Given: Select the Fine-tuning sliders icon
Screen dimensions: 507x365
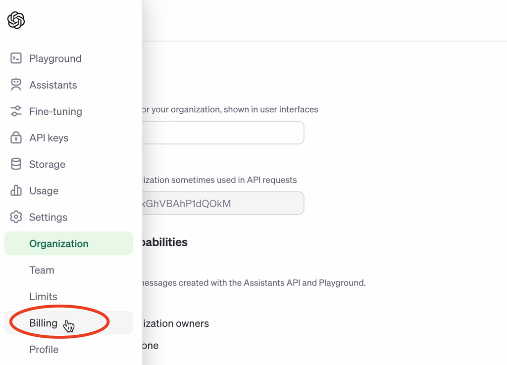Looking at the screenshot, I should coord(16,111).
